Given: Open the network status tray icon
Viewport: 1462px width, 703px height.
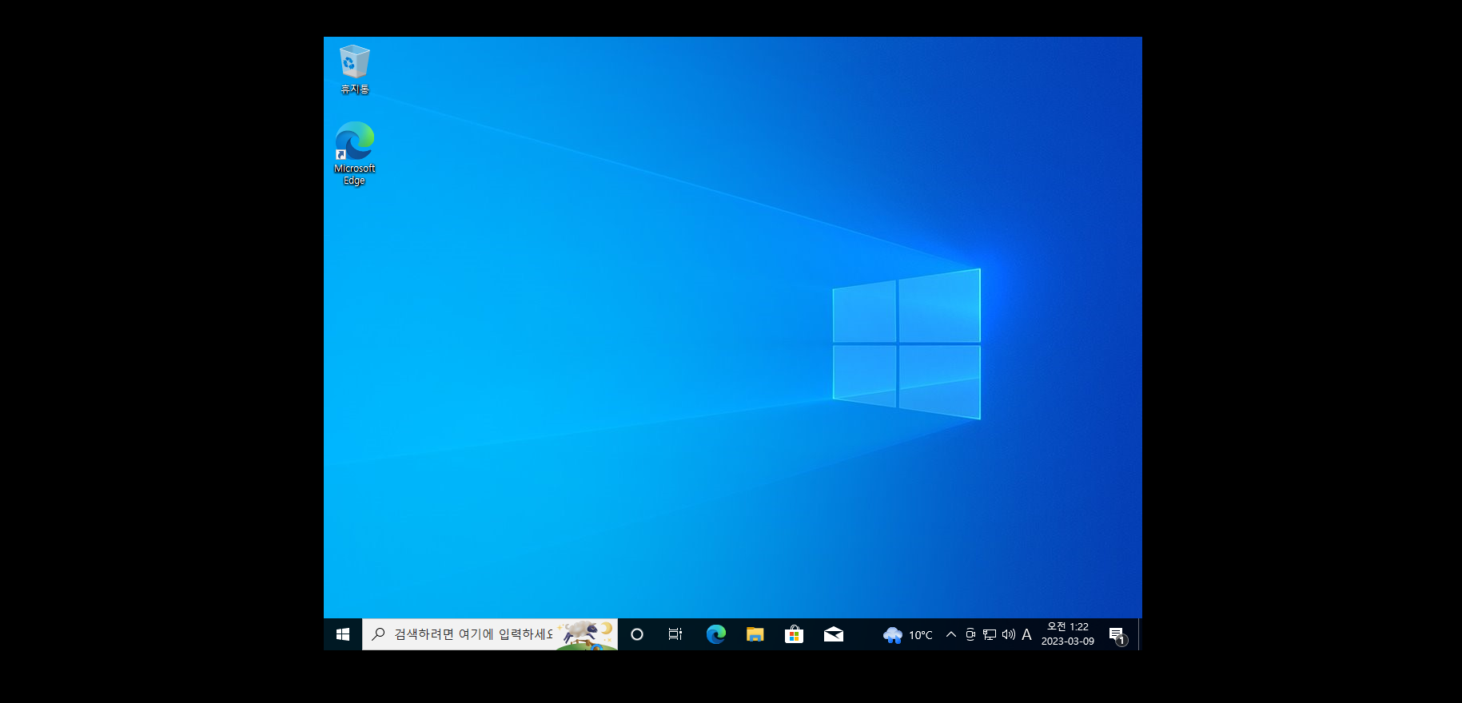Looking at the screenshot, I should (x=990, y=634).
